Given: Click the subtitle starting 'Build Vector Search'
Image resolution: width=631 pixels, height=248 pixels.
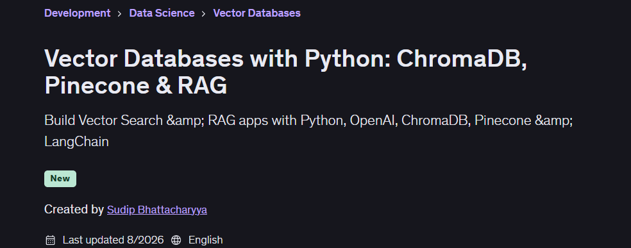Looking at the screenshot, I should [308, 131].
